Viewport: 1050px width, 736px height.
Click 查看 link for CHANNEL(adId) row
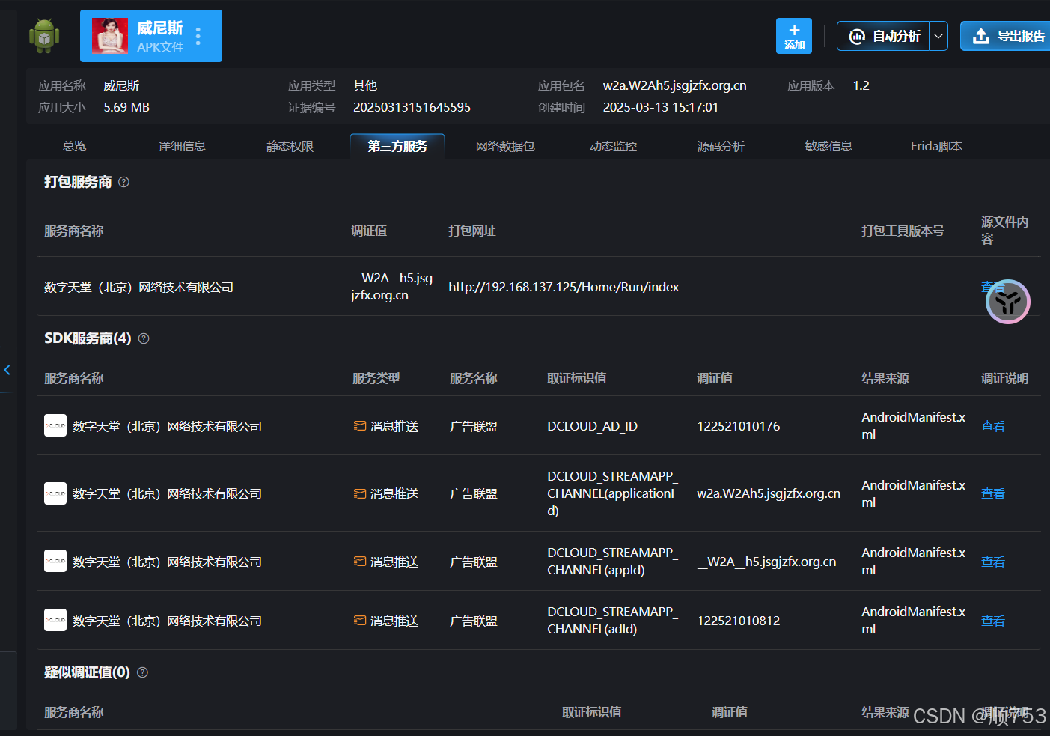pos(993,621)
